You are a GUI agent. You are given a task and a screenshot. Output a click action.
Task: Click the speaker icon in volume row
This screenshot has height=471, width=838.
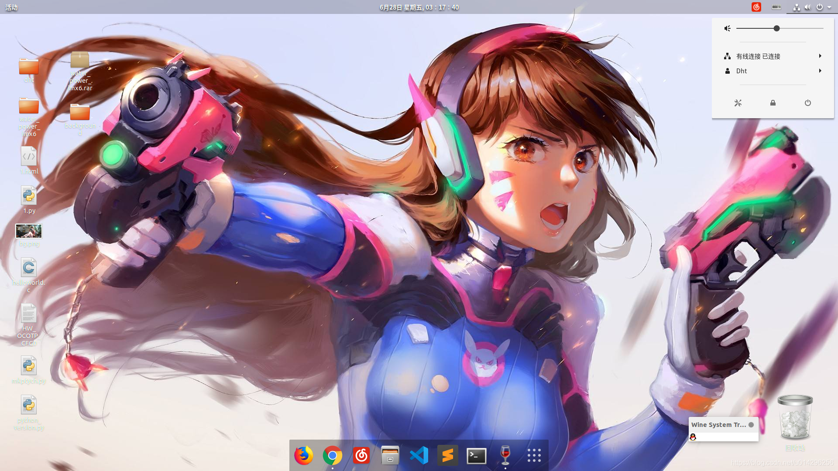728,28
